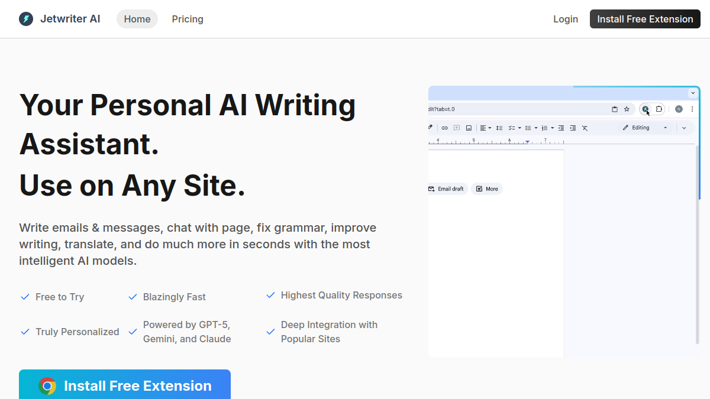This screenshot has height=399, width=710.
Task: Click the bookmark star icon in the demo
Action: 627,109
